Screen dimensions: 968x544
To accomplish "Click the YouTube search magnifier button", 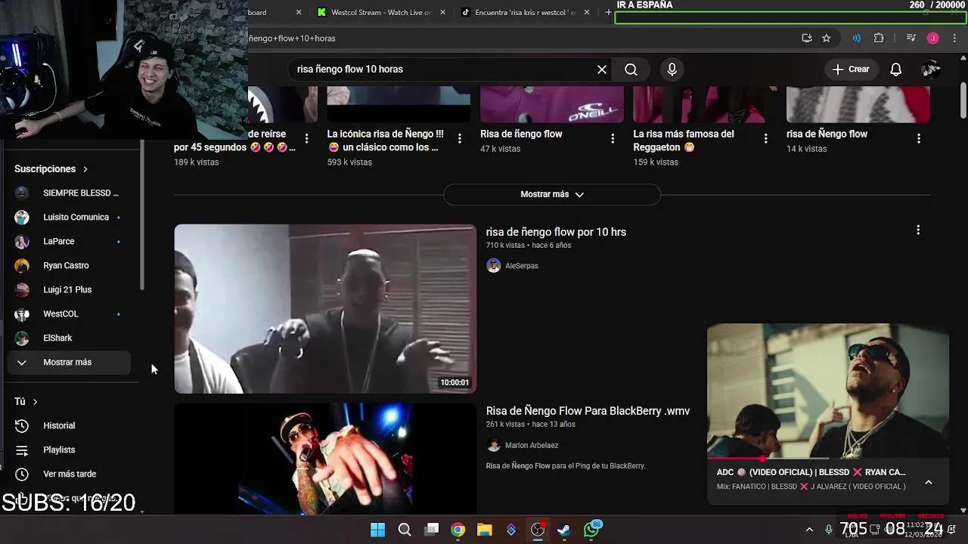I will pyautogui.click(x=631, y=70).
